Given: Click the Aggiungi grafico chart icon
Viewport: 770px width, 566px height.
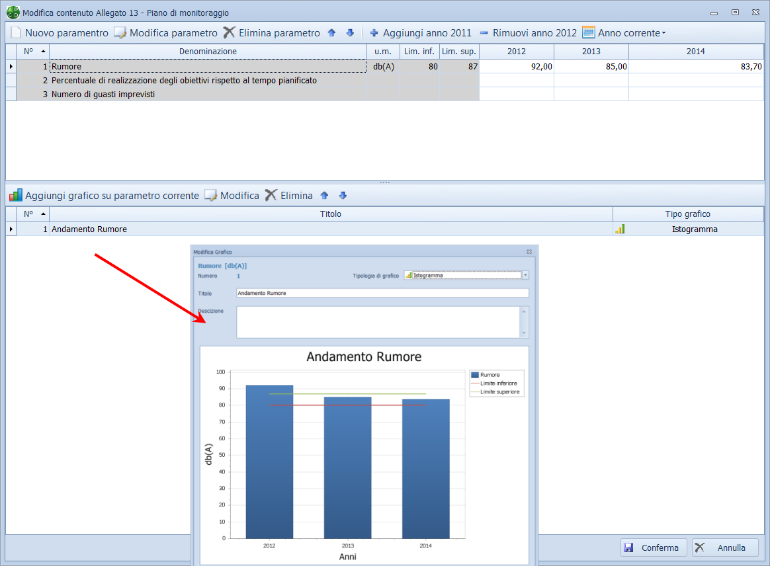Looking at the screenshot, I should click(x=16, y=196).
